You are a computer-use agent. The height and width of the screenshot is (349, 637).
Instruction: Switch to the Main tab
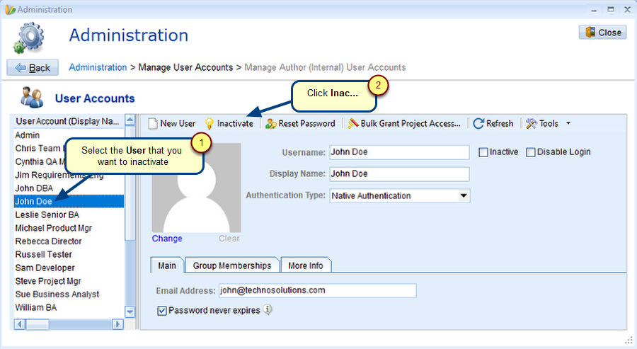coord(167,265)
